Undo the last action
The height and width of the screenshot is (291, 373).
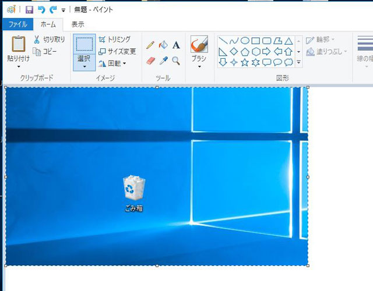coord(41,10)
